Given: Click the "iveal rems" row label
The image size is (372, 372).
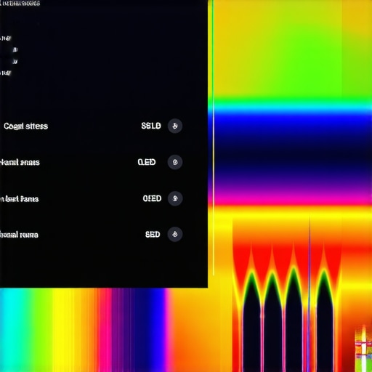Looking at the screenshot, I should [19, 235].
